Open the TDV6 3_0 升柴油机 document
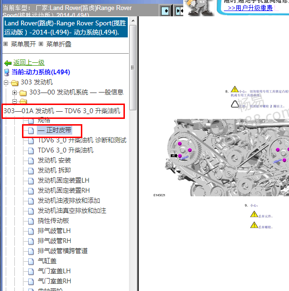289x291 pixels. pyautogui.click(x=66, y=150)
